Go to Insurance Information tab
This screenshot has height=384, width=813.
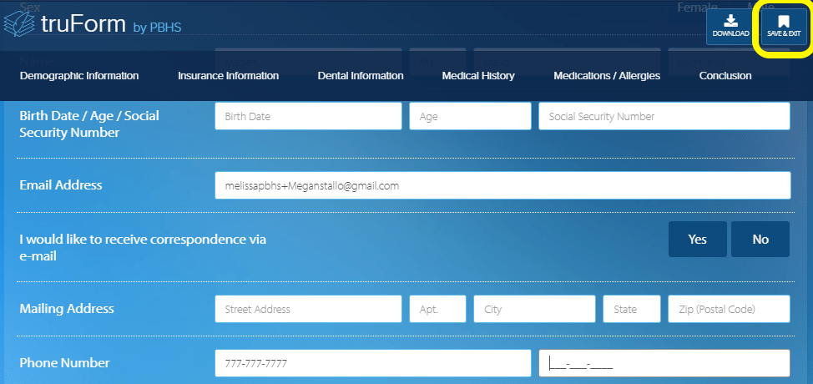(228, 76)
